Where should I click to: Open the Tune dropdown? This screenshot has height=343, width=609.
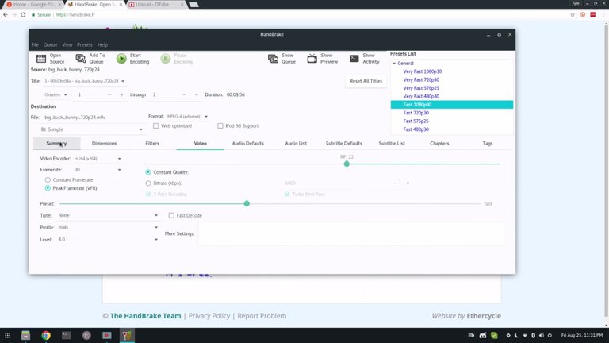[108, 215]
